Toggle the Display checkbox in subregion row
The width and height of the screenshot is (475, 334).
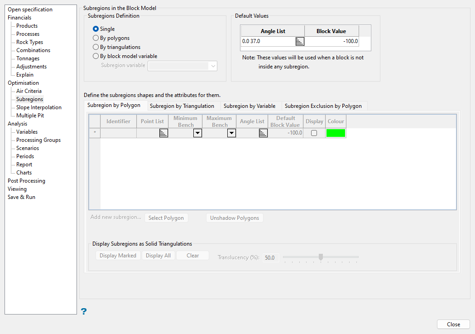[x=314, y=133]
